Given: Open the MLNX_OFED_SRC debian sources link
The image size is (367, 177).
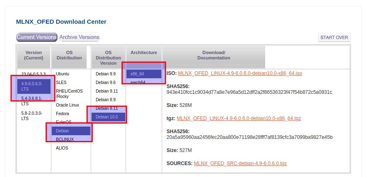Looking at the screenshot, I should tap(240, 163).
